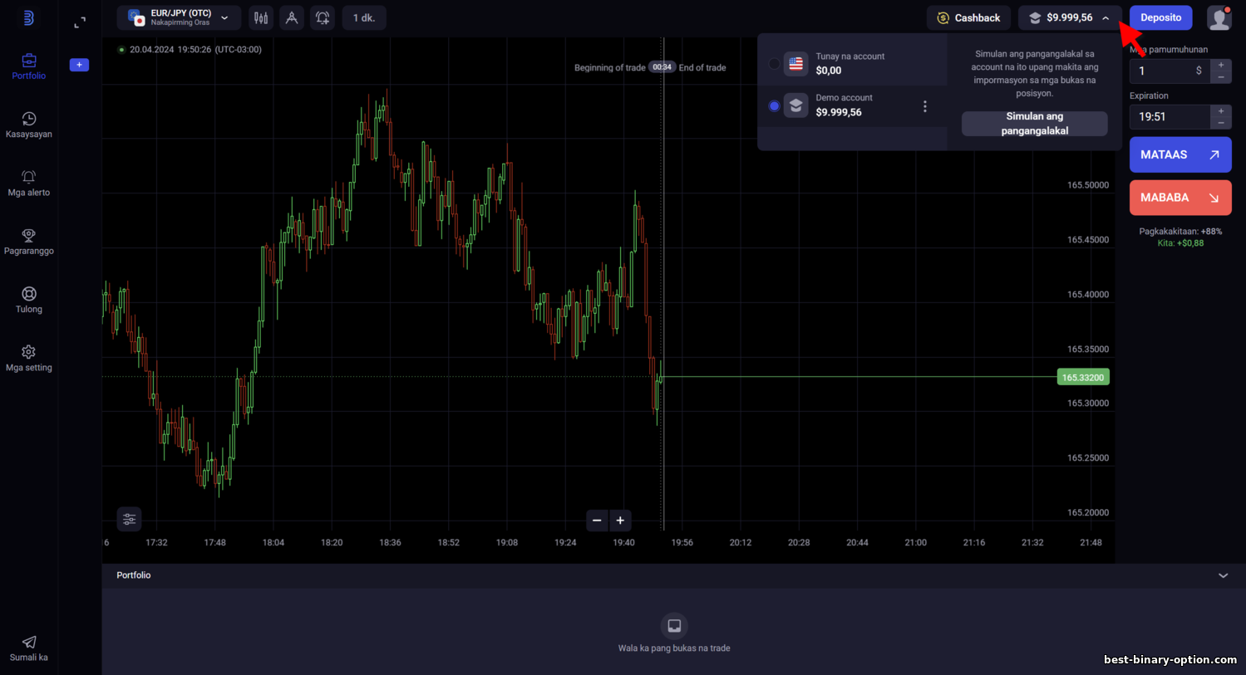
Task: Zoom in the chart with plus button
Action: pos(620,521)
